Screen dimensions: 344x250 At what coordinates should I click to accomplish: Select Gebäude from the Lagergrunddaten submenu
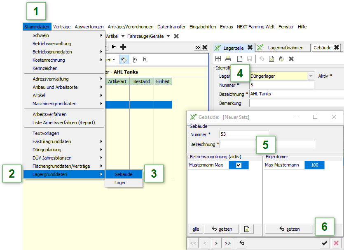124,174
